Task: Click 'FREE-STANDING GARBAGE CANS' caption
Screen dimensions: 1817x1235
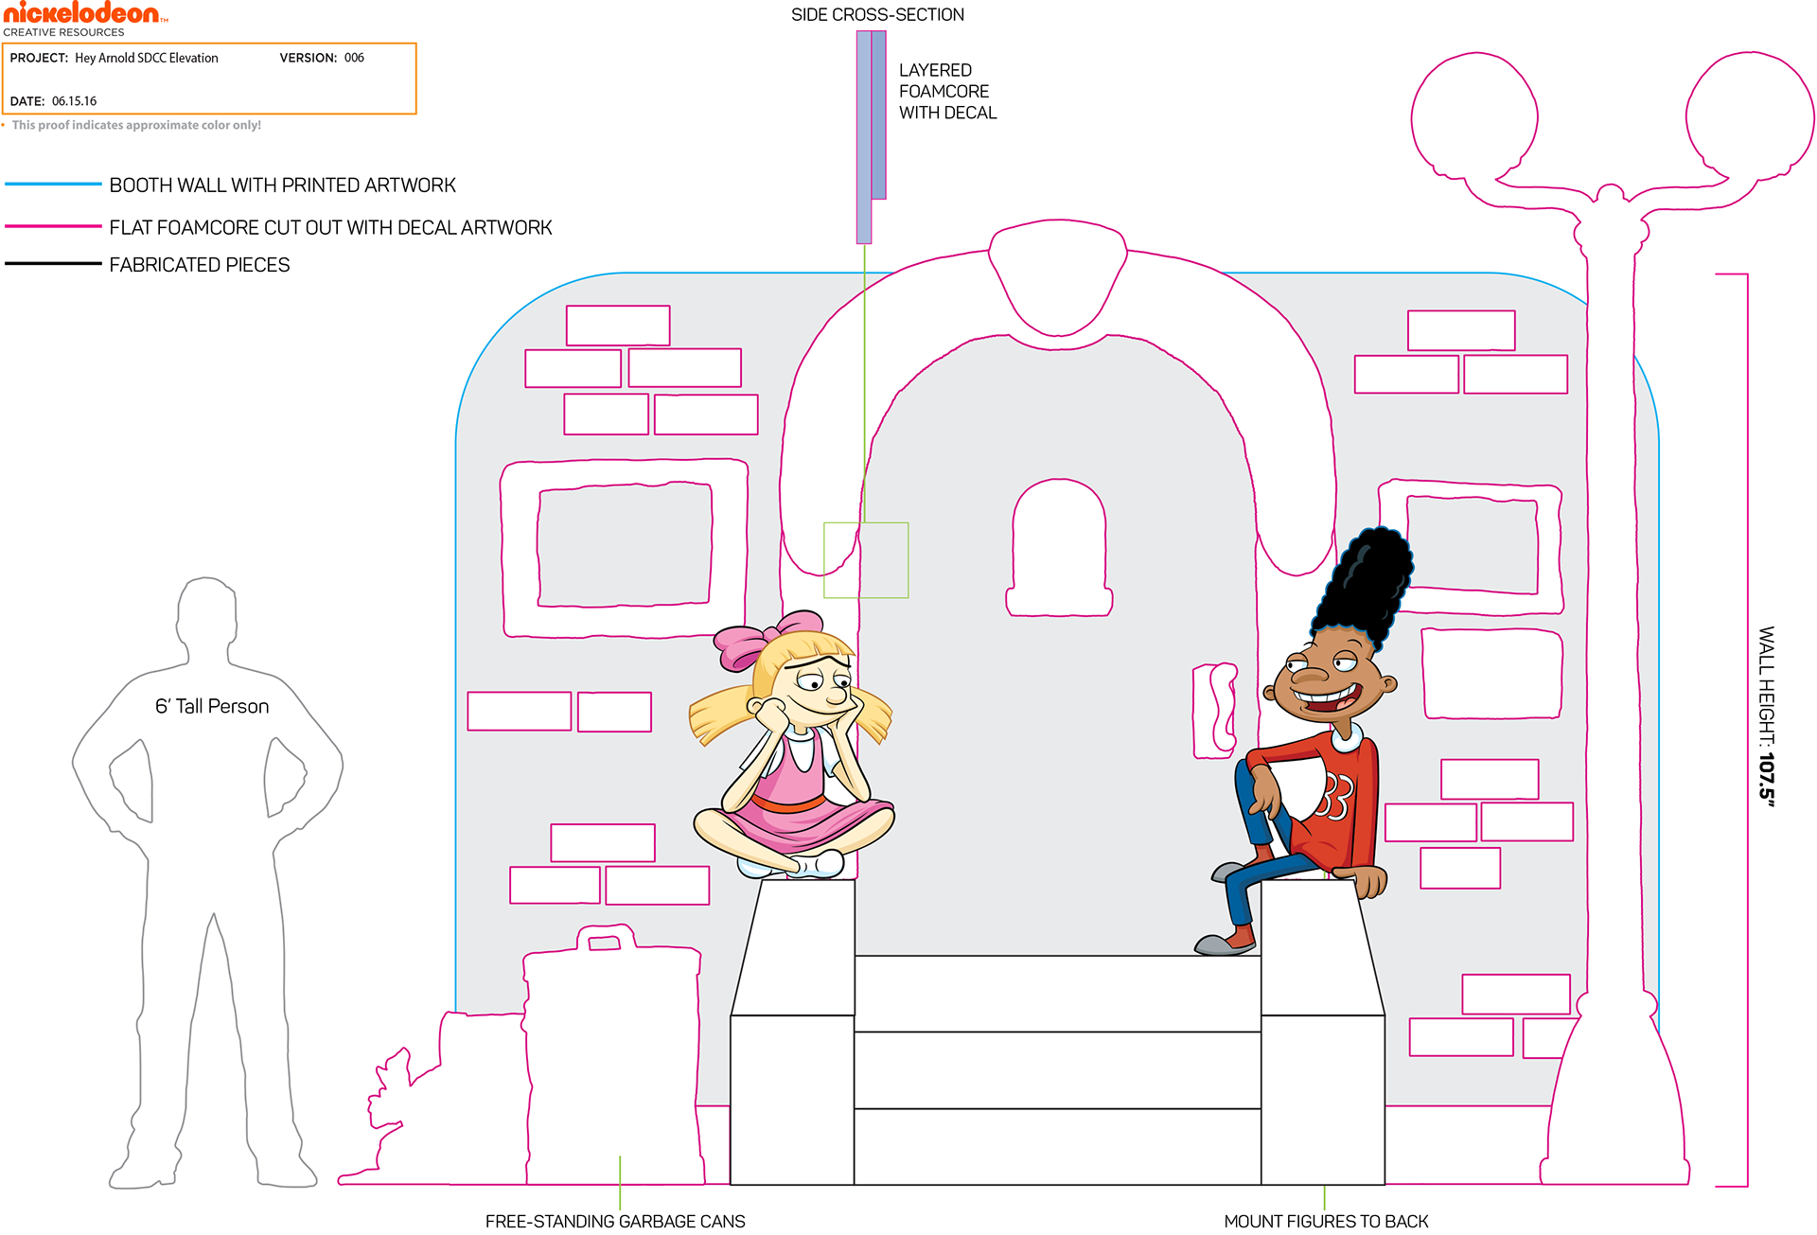Action: pyautogui.click(x=615, y=1222)
